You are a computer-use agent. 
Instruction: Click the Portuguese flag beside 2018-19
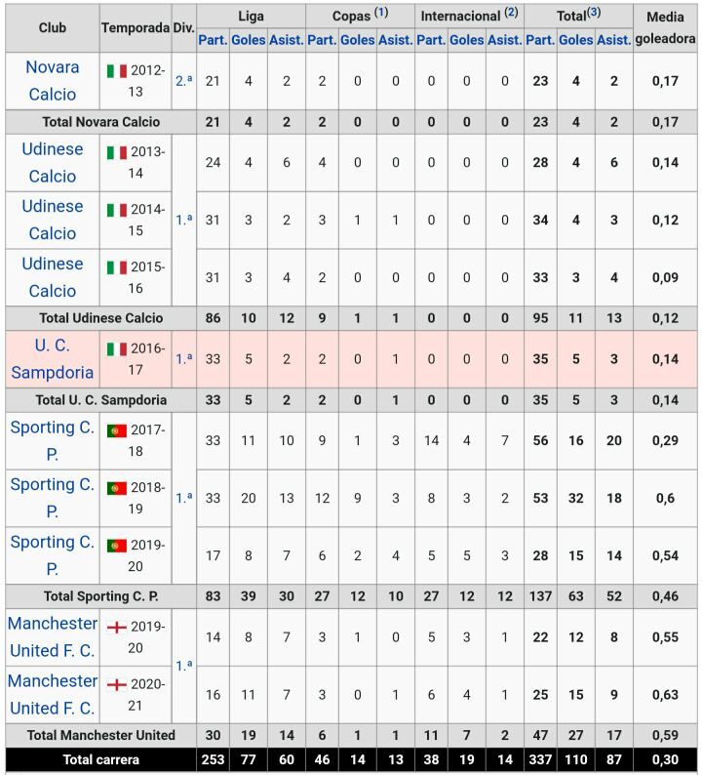pos(117,488)
